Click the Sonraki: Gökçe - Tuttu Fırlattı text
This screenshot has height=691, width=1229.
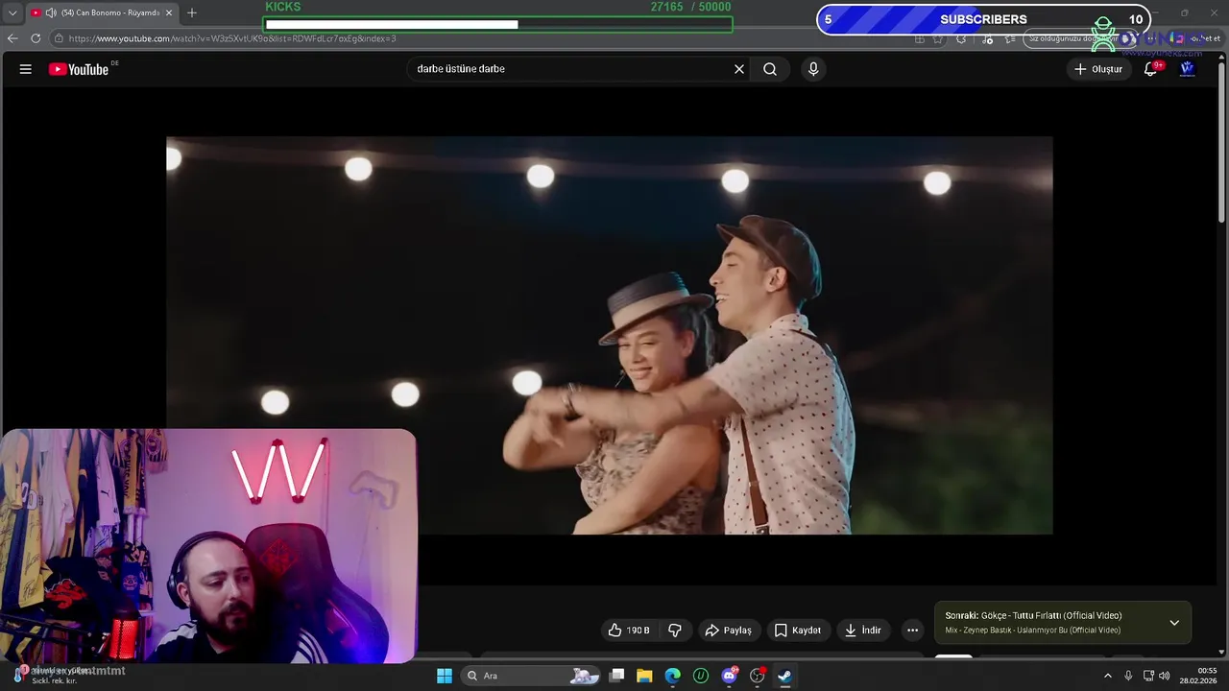1033,616
